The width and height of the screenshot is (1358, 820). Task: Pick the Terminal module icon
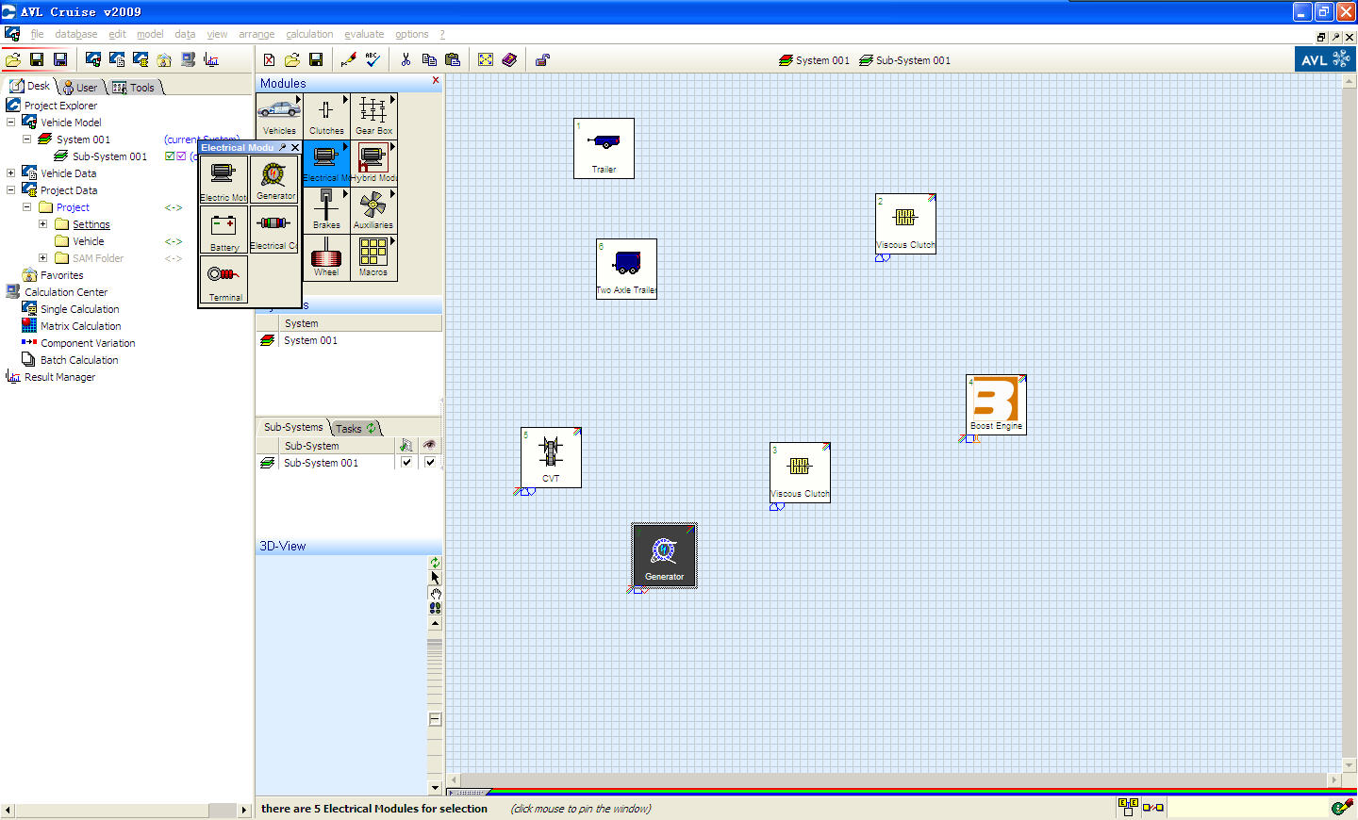click(224, 279)
